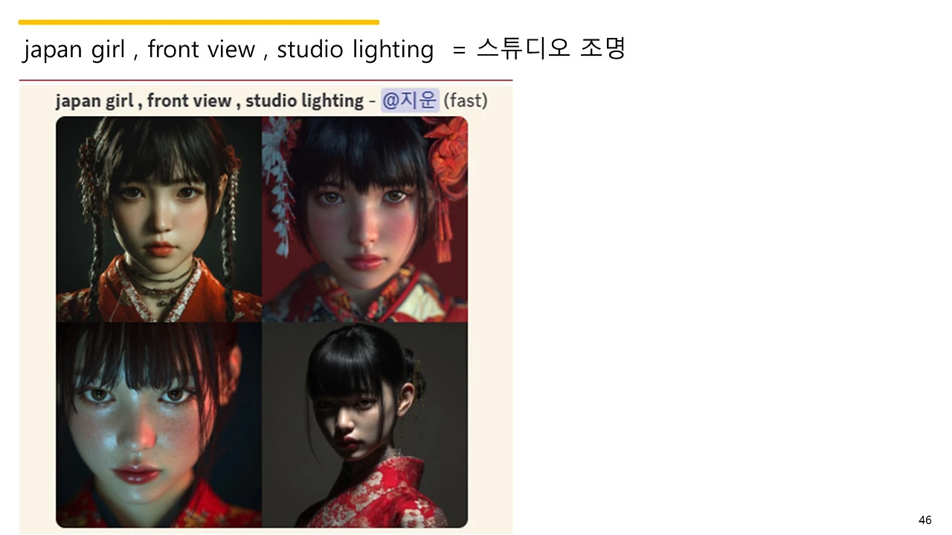
Task: Click the slide number 46
Action: click(x=925, y=520)
